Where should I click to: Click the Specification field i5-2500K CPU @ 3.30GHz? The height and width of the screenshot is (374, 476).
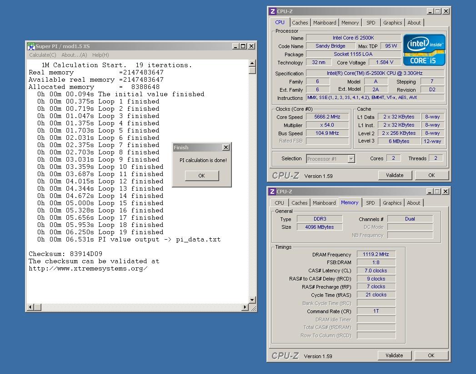(375, 73)
